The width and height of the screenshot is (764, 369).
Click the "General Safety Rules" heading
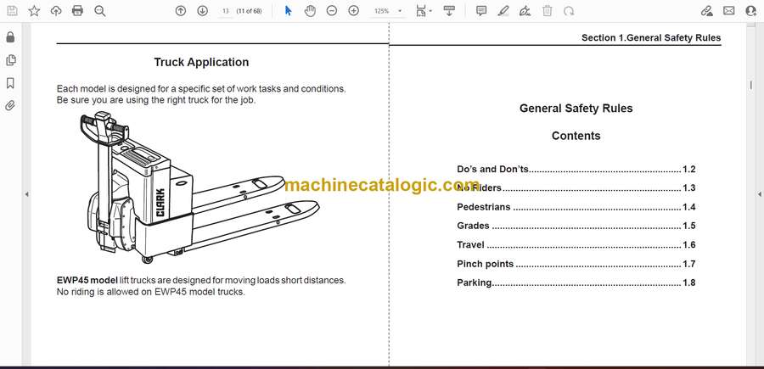[576, 108]
